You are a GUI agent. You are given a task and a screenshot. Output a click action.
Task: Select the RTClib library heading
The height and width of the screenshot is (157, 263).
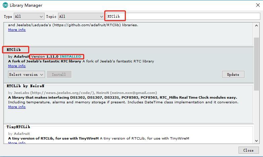pyautogui.click(x=14, y=50)
